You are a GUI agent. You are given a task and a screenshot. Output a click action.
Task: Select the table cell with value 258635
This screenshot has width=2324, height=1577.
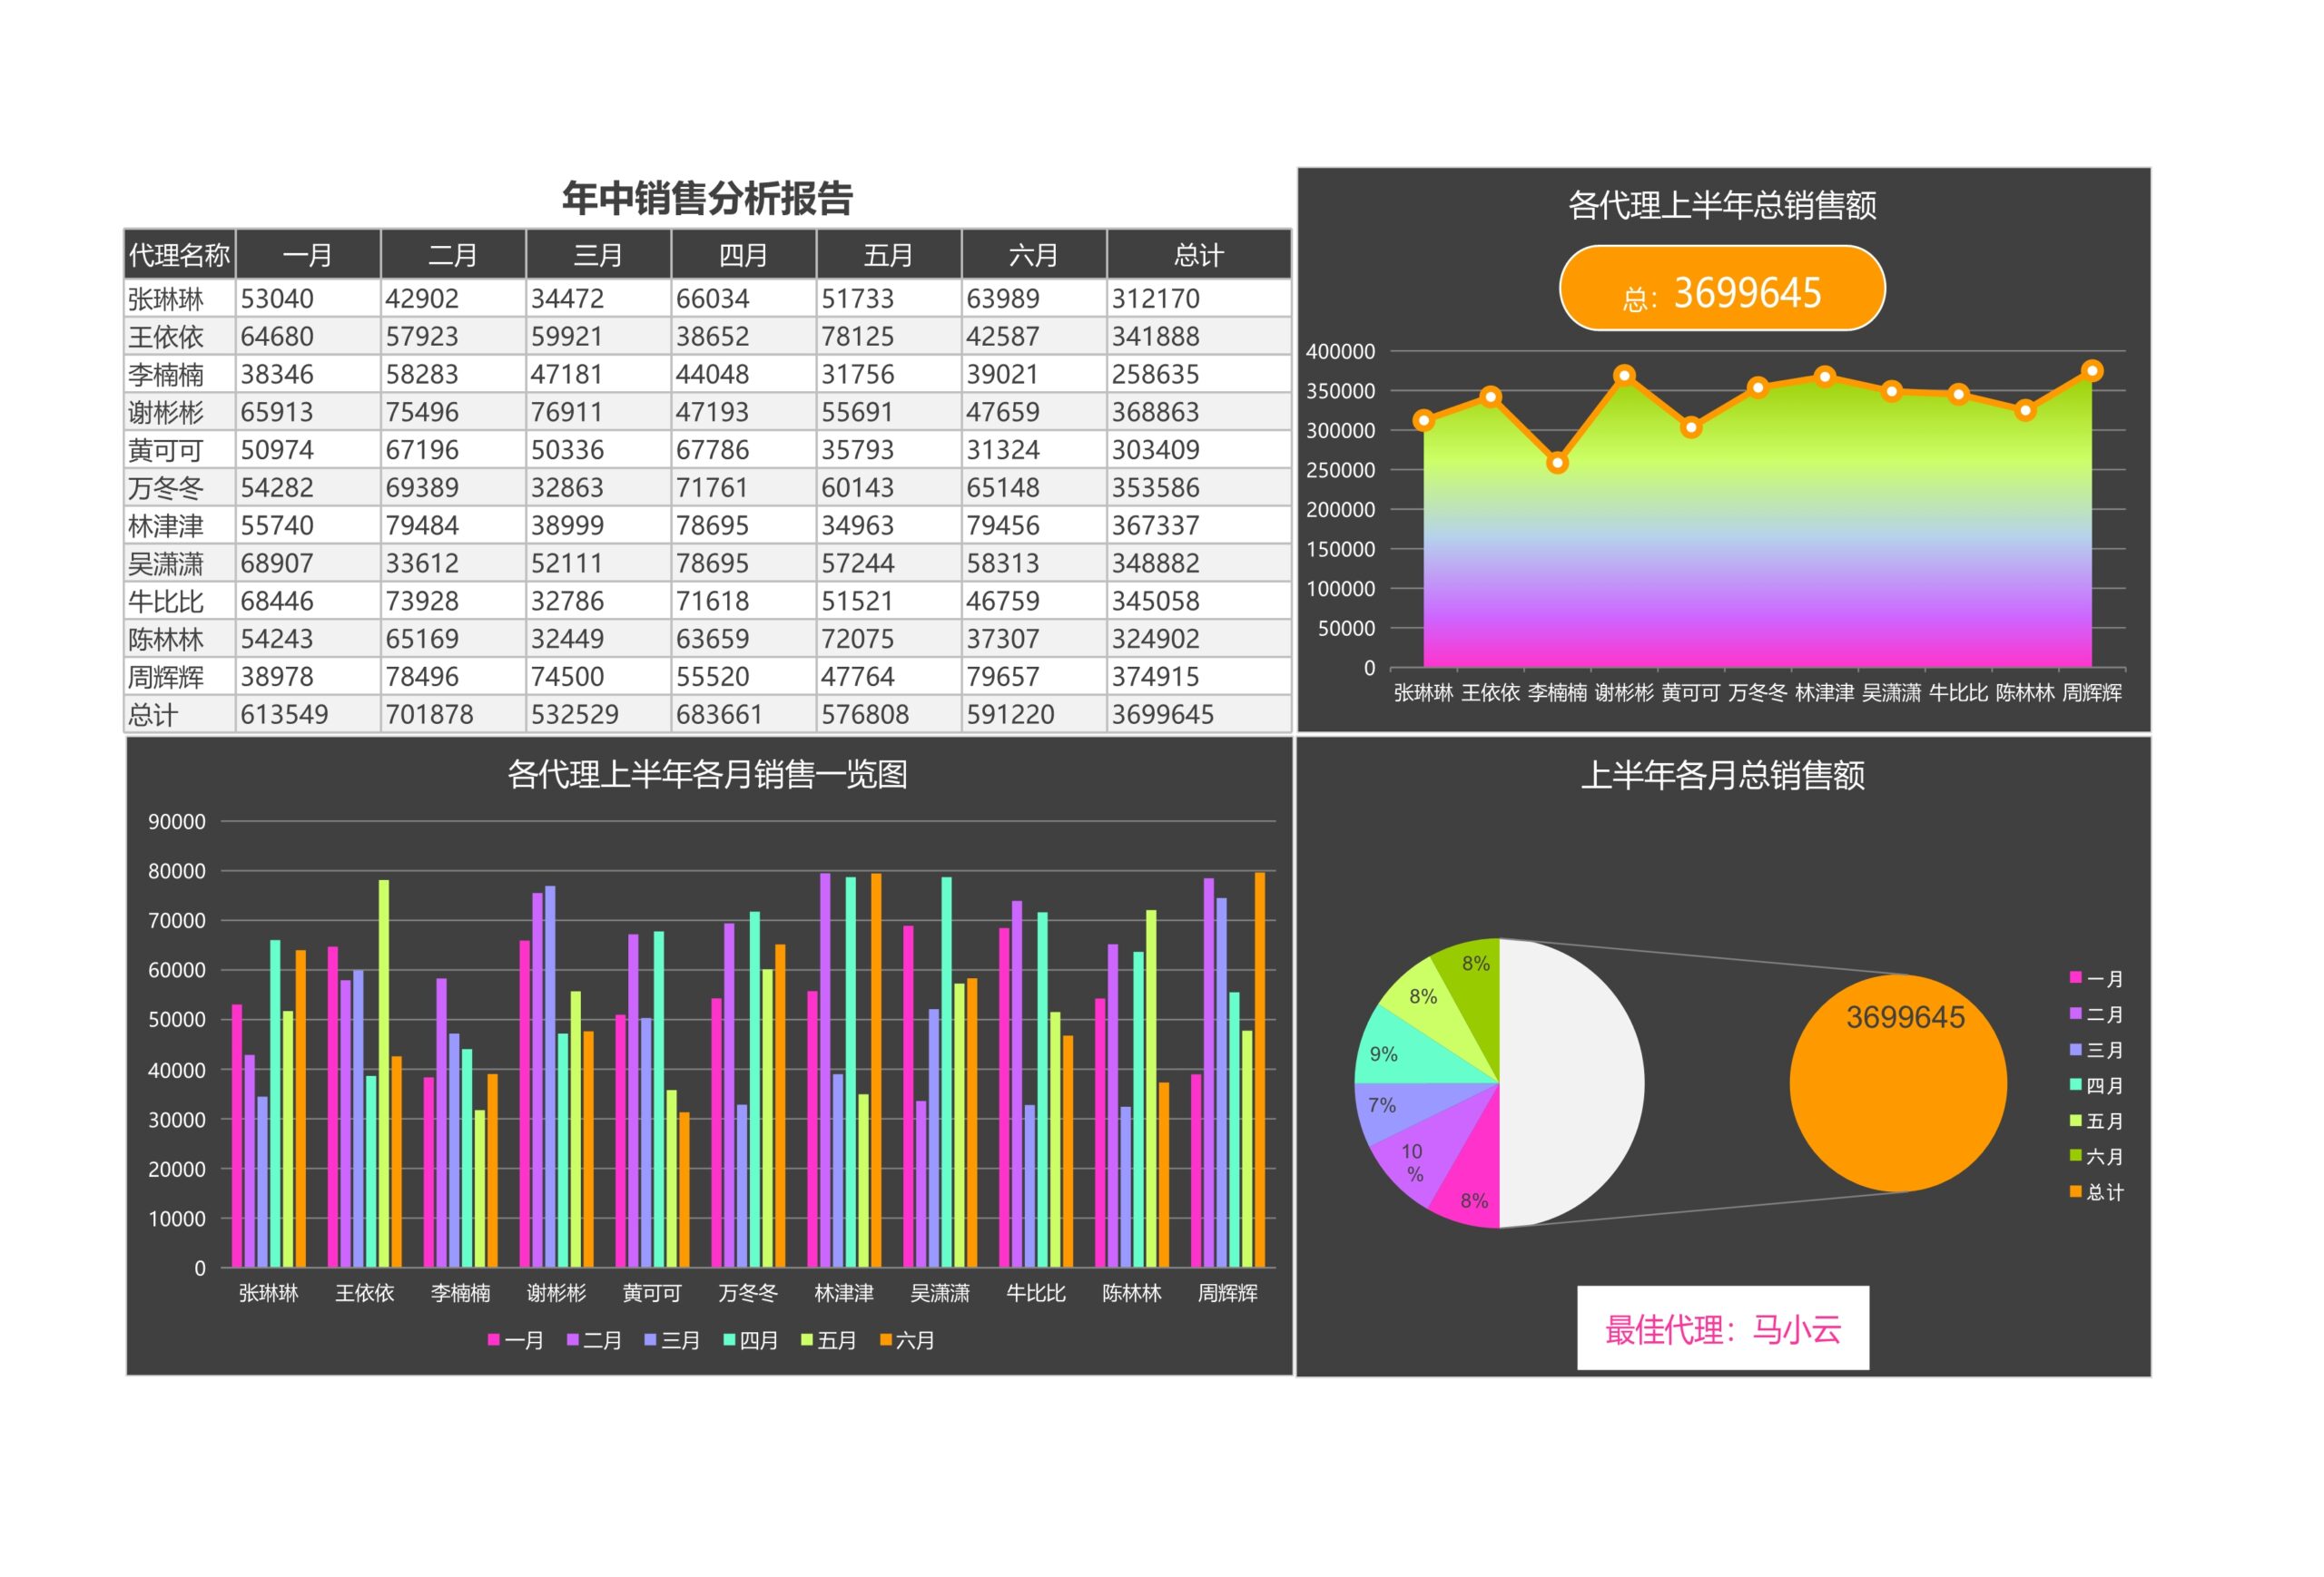coord(1198,374)
